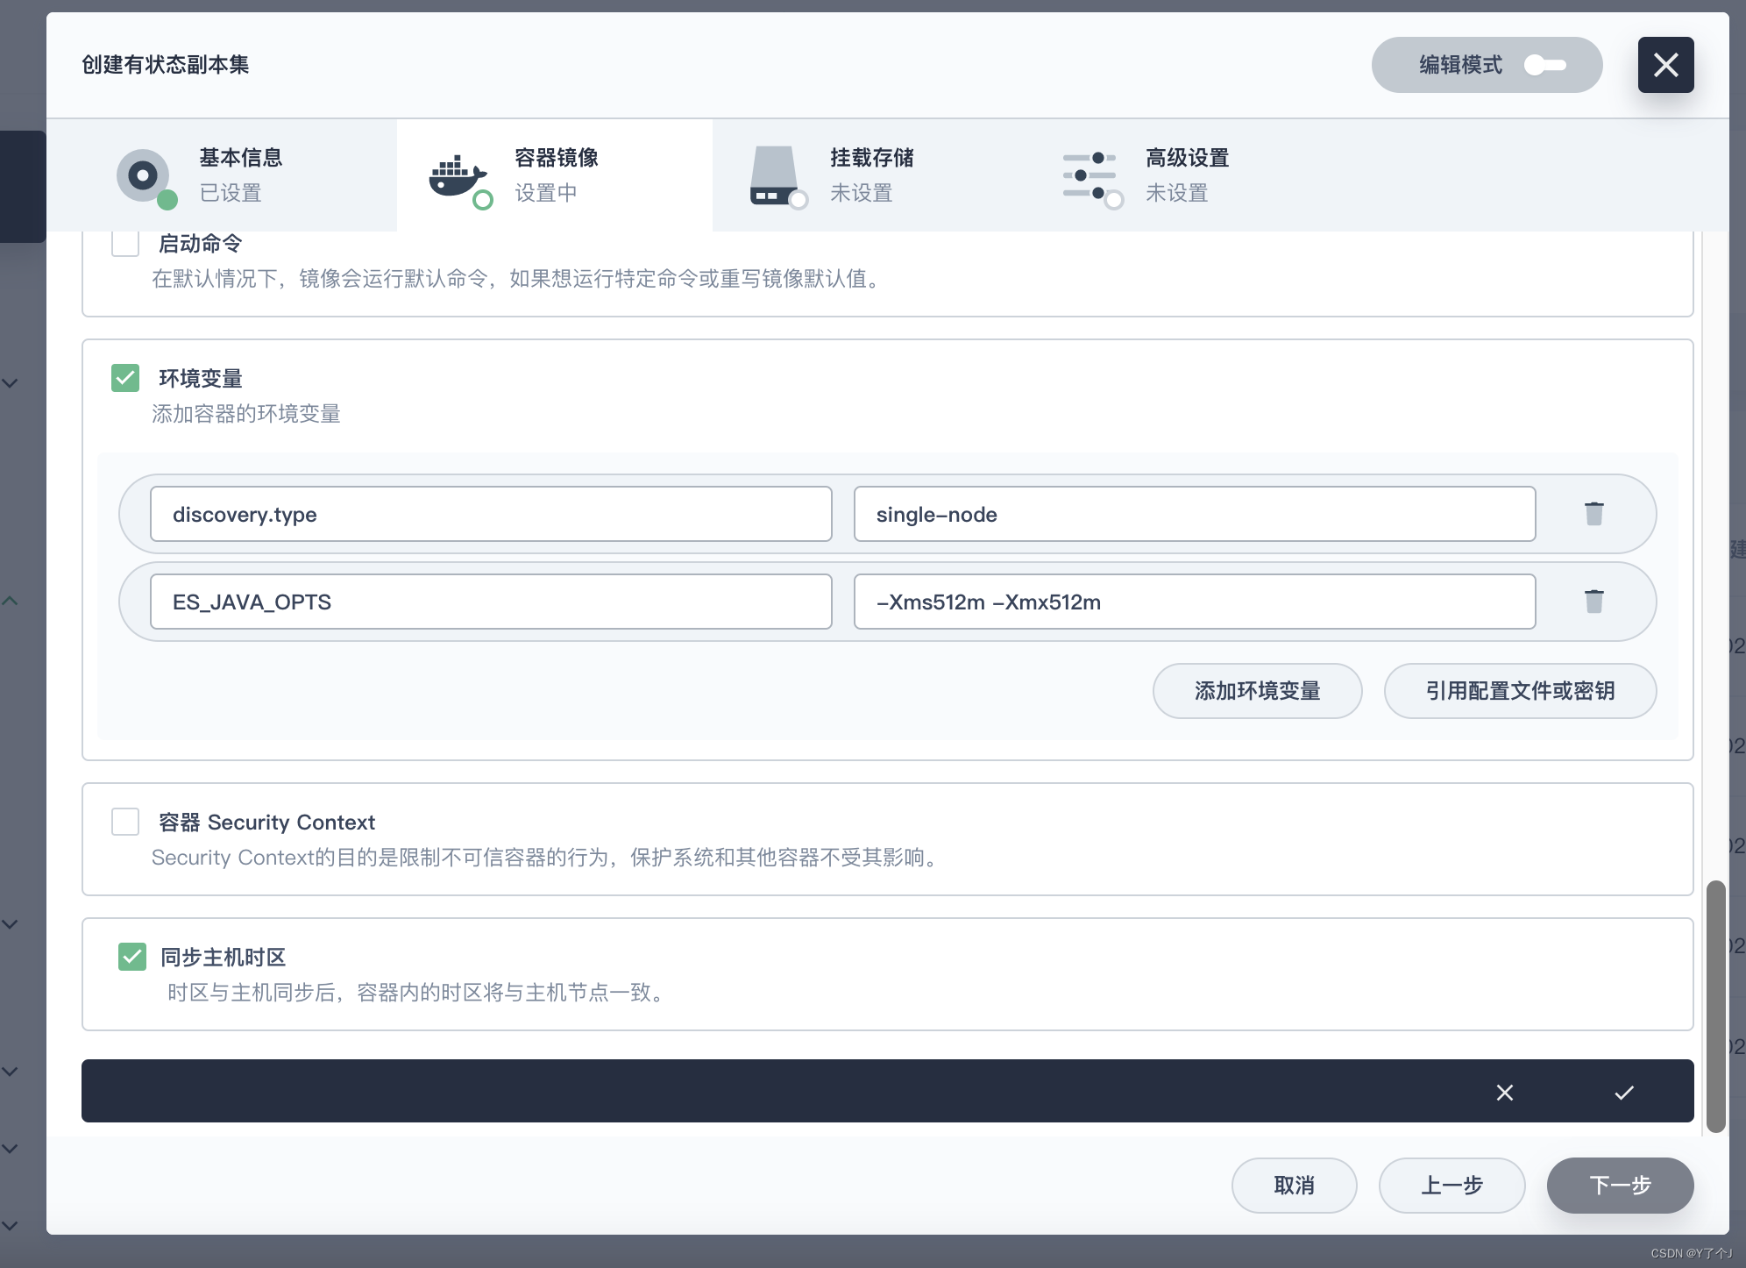Open the 挂载存储 step tab
The height and width of the screenshot is (1268, 1746).
click(870, 175)
